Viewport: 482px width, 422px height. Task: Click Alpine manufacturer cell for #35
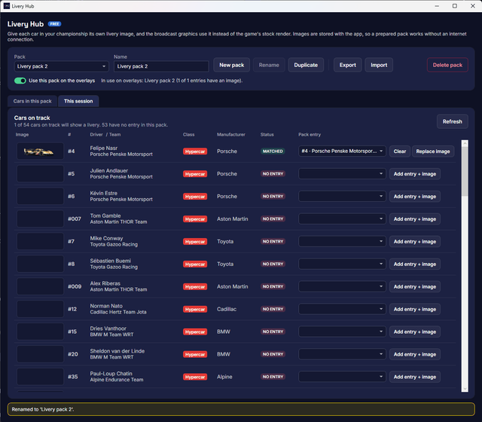click(224, 377)
